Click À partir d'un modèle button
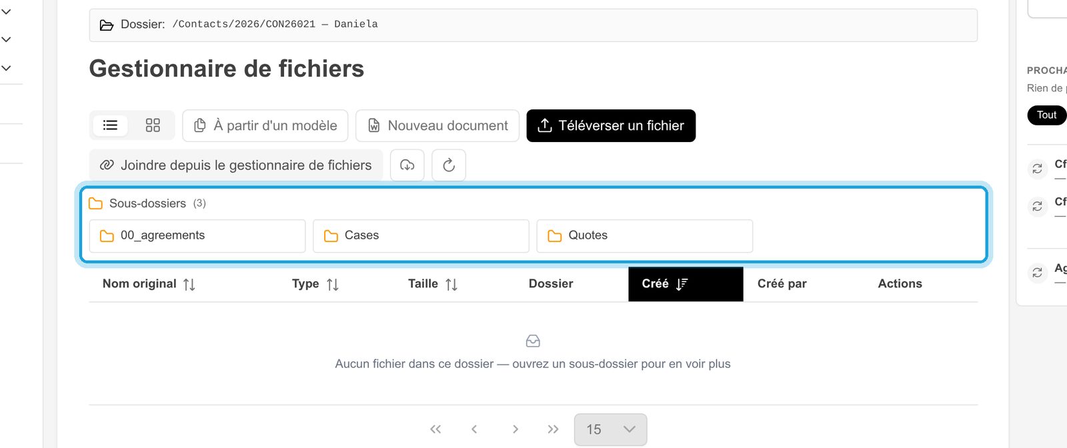This screenshot has height=448, width=1067. pyautogui.click(x=265, y=125)
